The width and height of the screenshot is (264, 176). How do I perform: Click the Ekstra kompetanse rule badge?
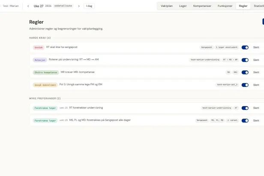(x=46, y=72)
